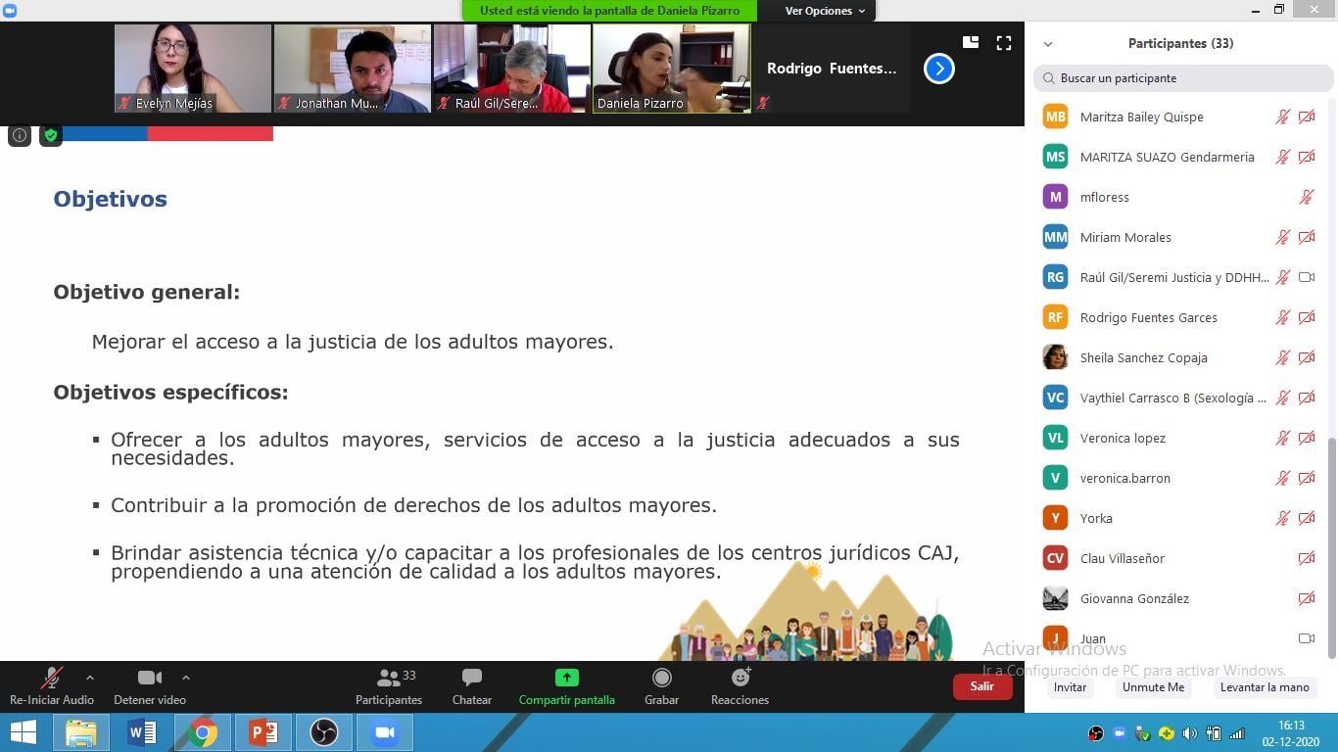
Task: Enter full screen view mode
Action: coord(1003,42)
